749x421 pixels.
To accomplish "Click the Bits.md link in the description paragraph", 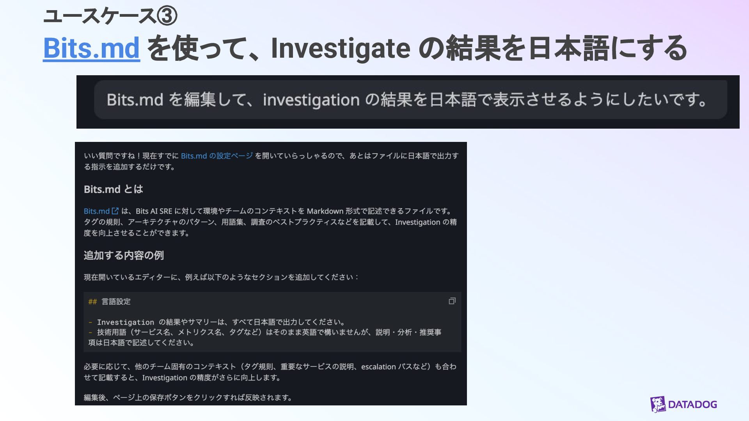I will point(96,211).
